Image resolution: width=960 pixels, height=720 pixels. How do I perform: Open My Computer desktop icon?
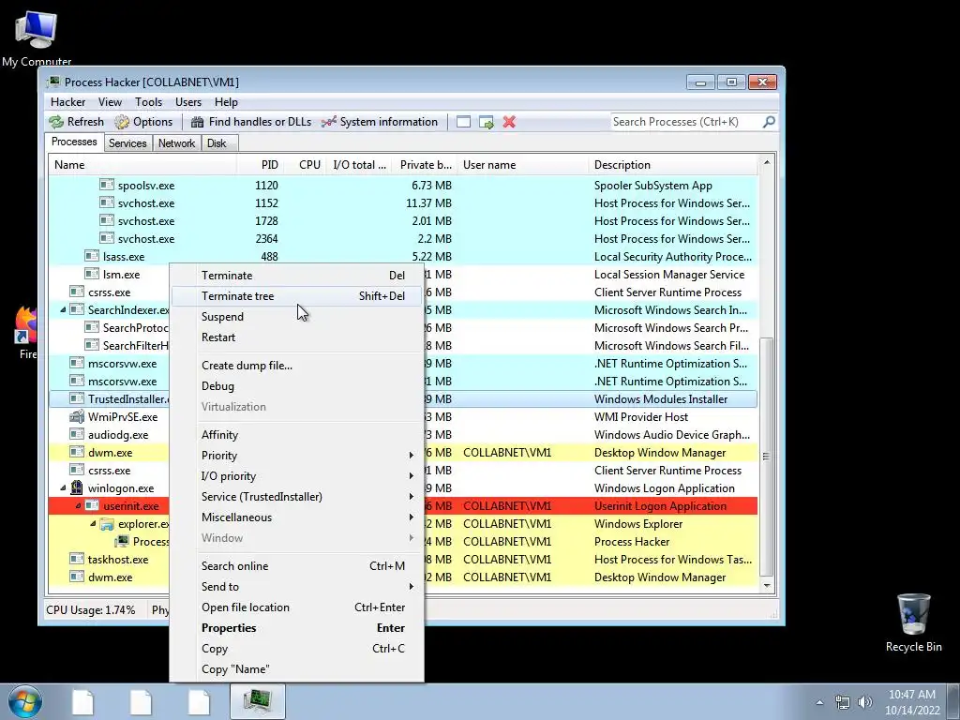pyautogui.click(x=37, y=37)
